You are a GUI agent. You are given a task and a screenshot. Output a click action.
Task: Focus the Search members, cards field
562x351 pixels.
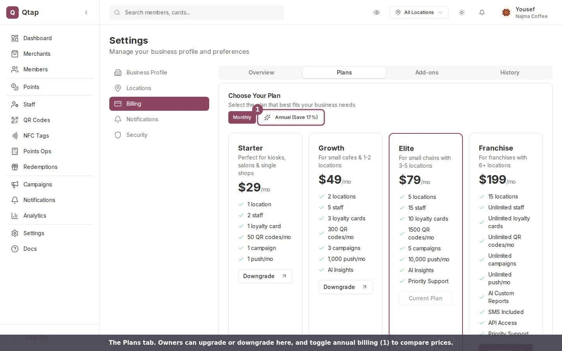pos(197,12)
